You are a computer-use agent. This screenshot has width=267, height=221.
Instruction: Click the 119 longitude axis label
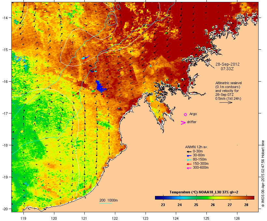pyautogui.click(x=23, y=218)
